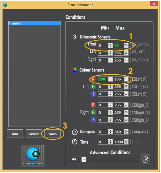Click the green G icon for left colour sensor

(93, 86)
